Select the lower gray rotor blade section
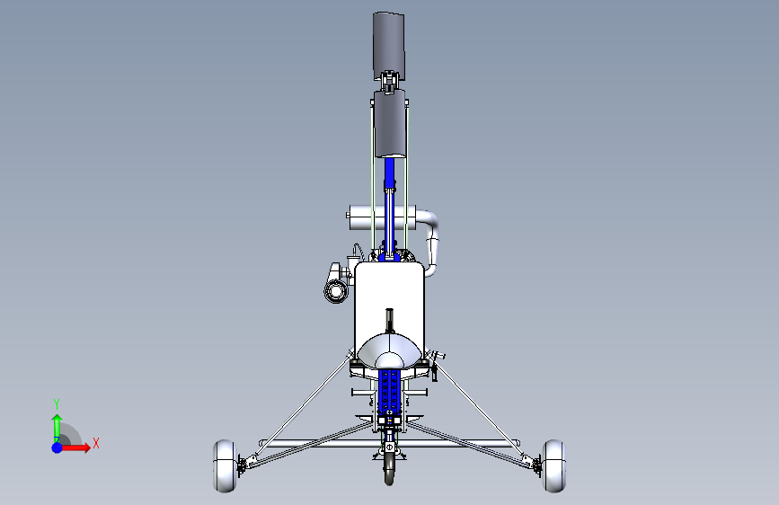 coord(390,124)
